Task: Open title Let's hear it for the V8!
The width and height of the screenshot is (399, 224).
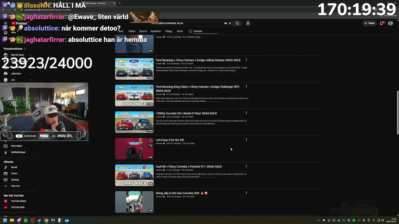Action: click(x=170, y=140)
